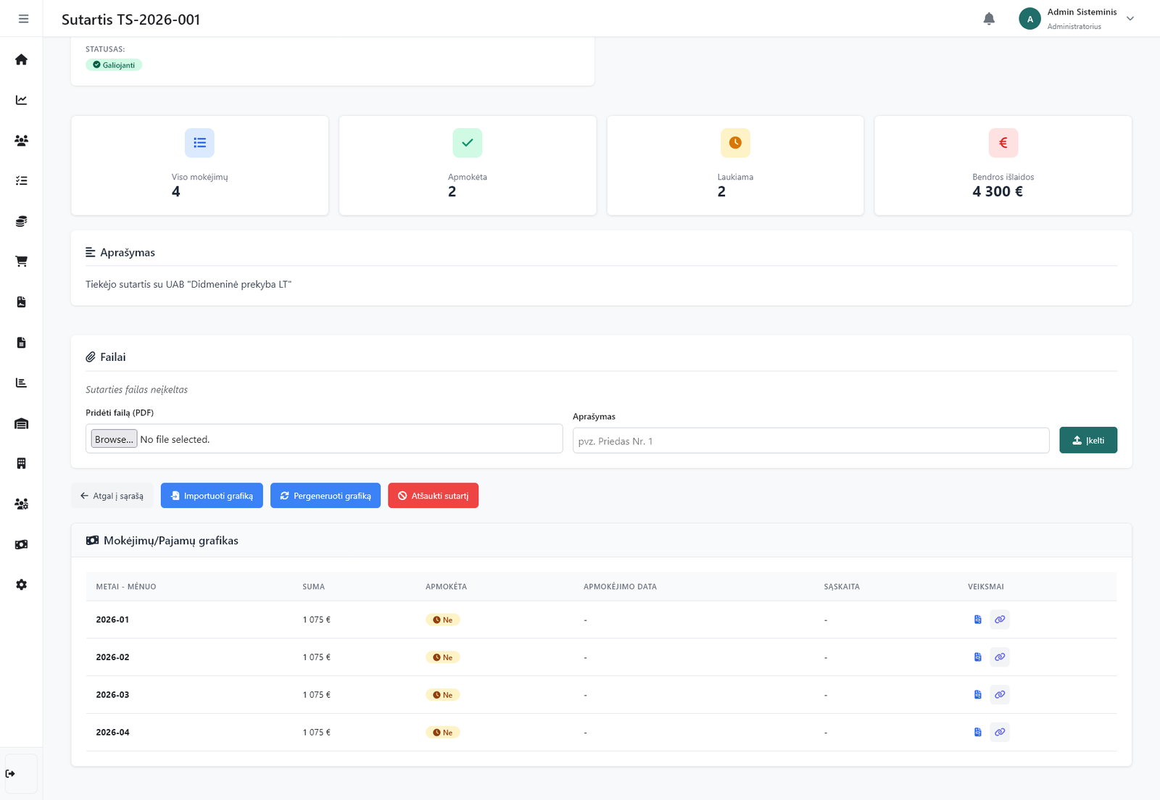This screenshot has width=1160, height=800.
Task: Open the coins stack sidebar icon
Action: point(22,221)
